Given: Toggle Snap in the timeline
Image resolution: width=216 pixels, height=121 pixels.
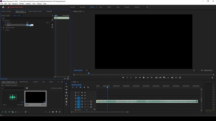Looking at the screenshot, I should pos(77,87).
